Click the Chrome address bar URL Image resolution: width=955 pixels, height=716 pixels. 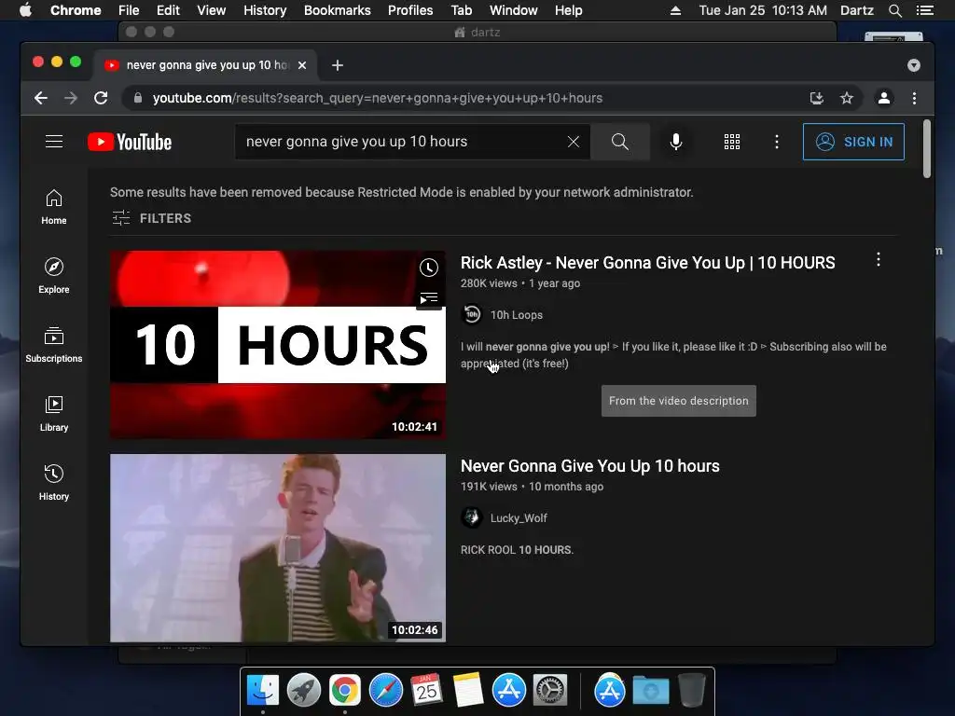click(x=377, y=98)
